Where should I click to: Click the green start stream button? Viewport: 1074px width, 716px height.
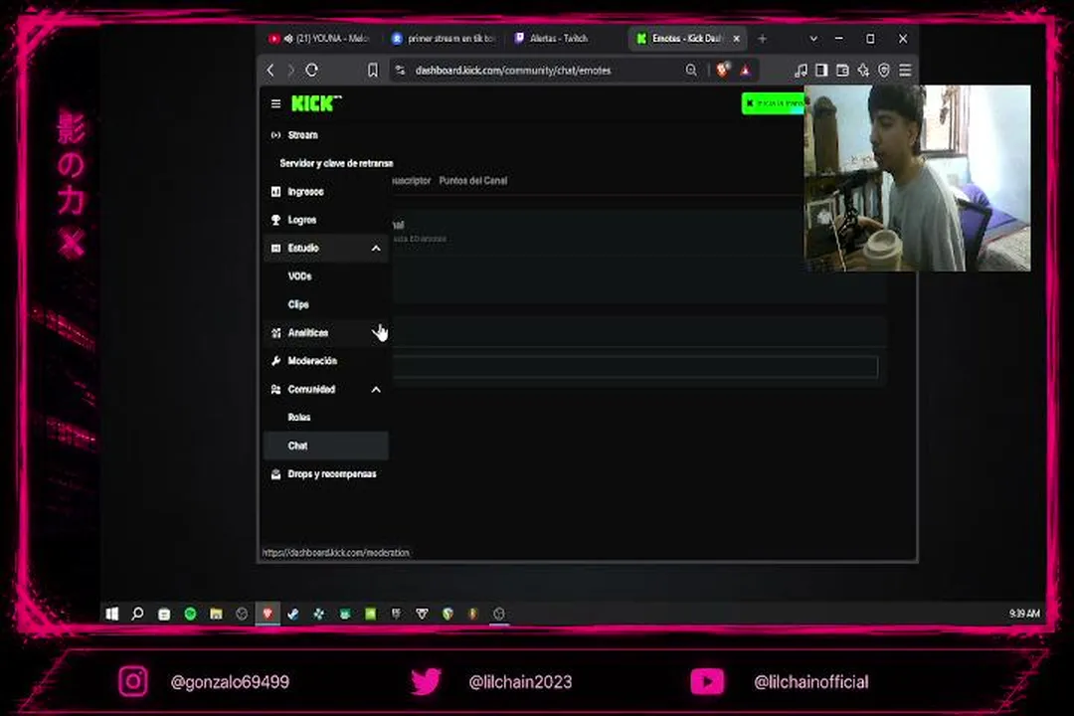pos(773,103)
